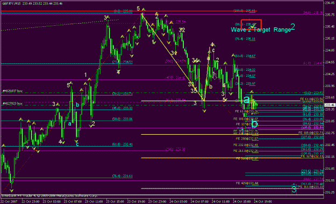Select the '(61.8) - 234.67' retracement label
Screen dimensions: 336x204
click(x=245, y=56)
